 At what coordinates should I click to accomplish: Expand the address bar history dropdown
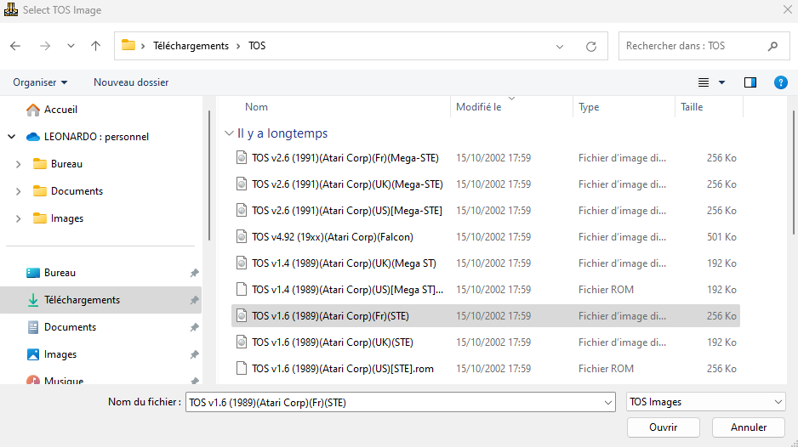(x=560, y=46)
